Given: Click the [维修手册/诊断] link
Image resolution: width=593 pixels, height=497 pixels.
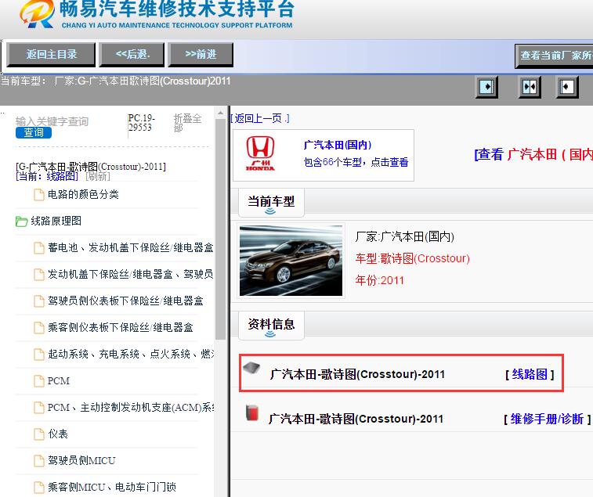Looking at the screenshot, I should (548, 420).
